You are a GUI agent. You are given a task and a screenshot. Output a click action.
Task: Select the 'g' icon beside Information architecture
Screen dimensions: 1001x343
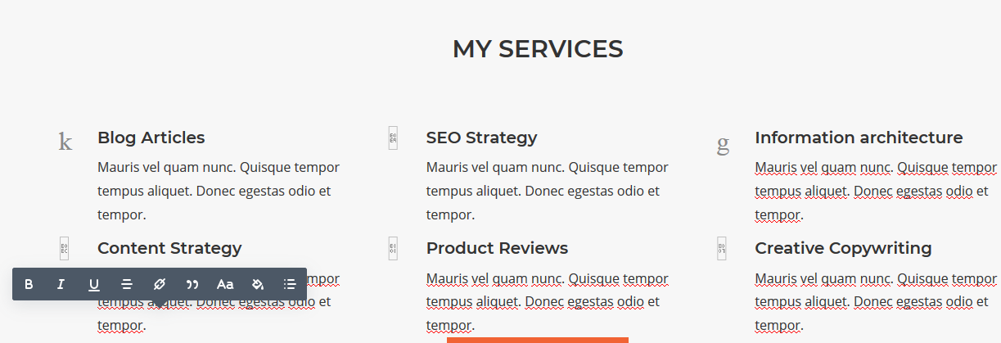tap(723, 144)
